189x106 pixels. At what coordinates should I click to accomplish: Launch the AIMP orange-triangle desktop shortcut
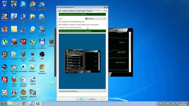(x=5, y=55)
